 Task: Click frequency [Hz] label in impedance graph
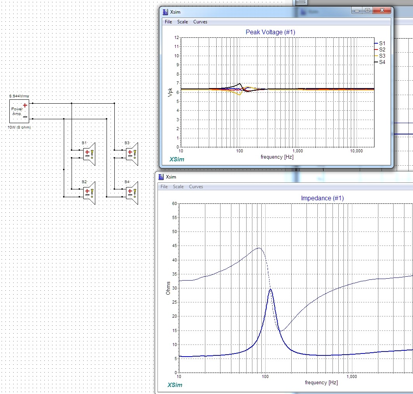point(321,382)
